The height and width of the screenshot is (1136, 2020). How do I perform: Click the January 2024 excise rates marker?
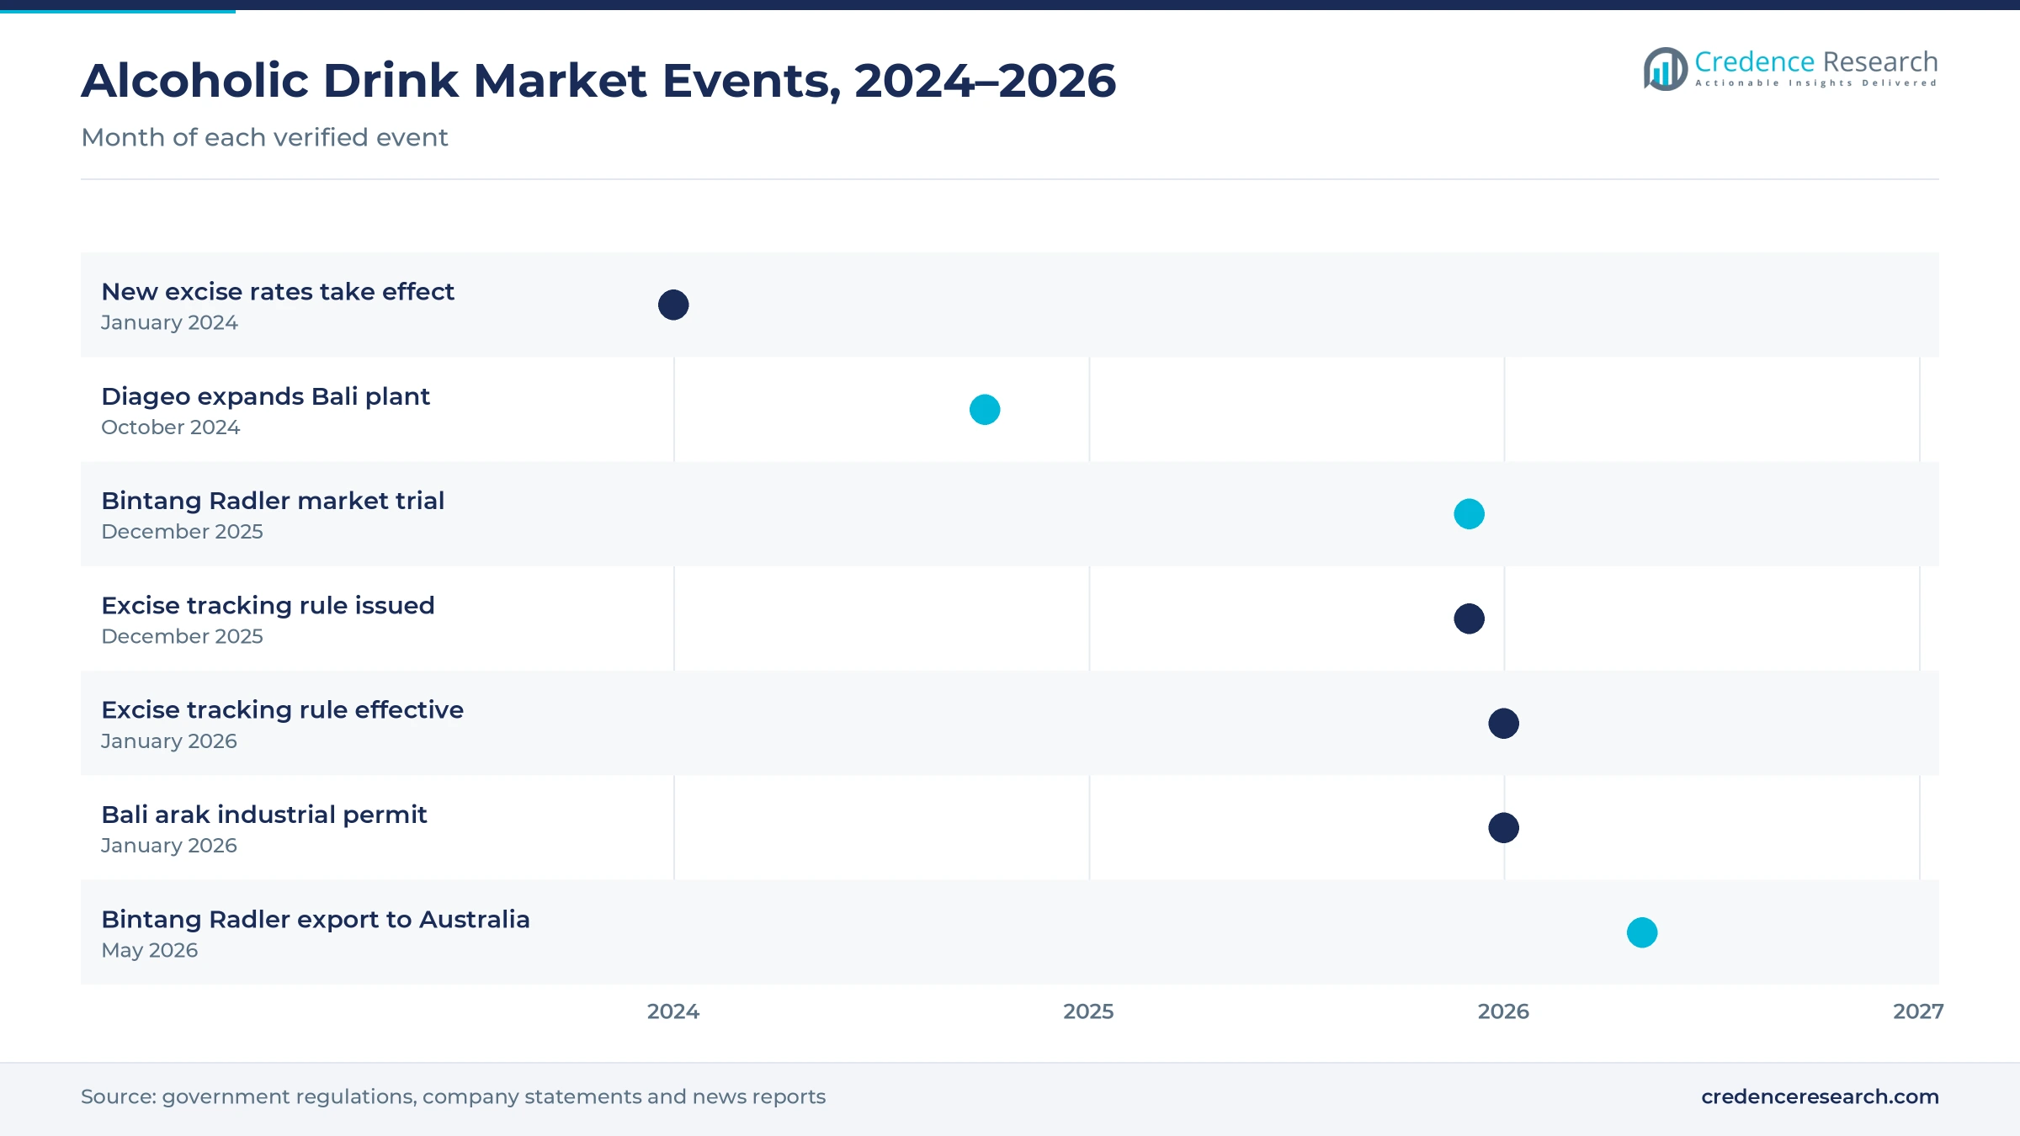pyautogui.click(x=673, y=305)
